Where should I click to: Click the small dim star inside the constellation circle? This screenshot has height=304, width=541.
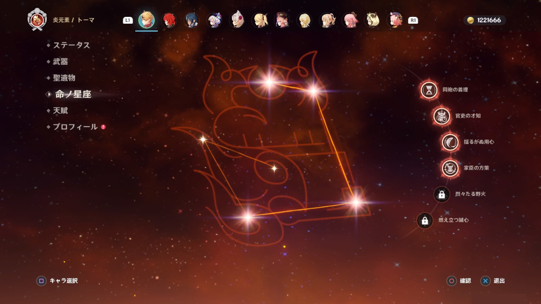tap(274, 168)
